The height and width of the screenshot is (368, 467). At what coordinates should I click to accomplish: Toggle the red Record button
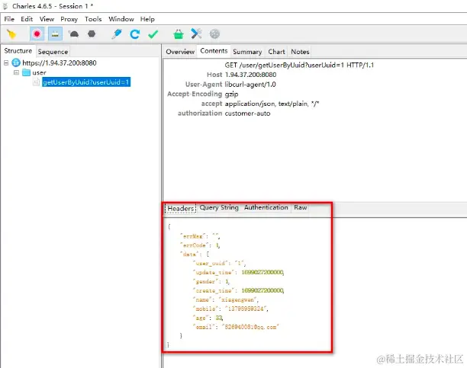click(37, 34)
